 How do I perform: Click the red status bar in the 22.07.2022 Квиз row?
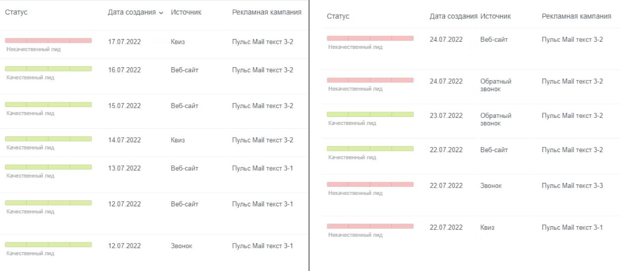coord(370,226)
